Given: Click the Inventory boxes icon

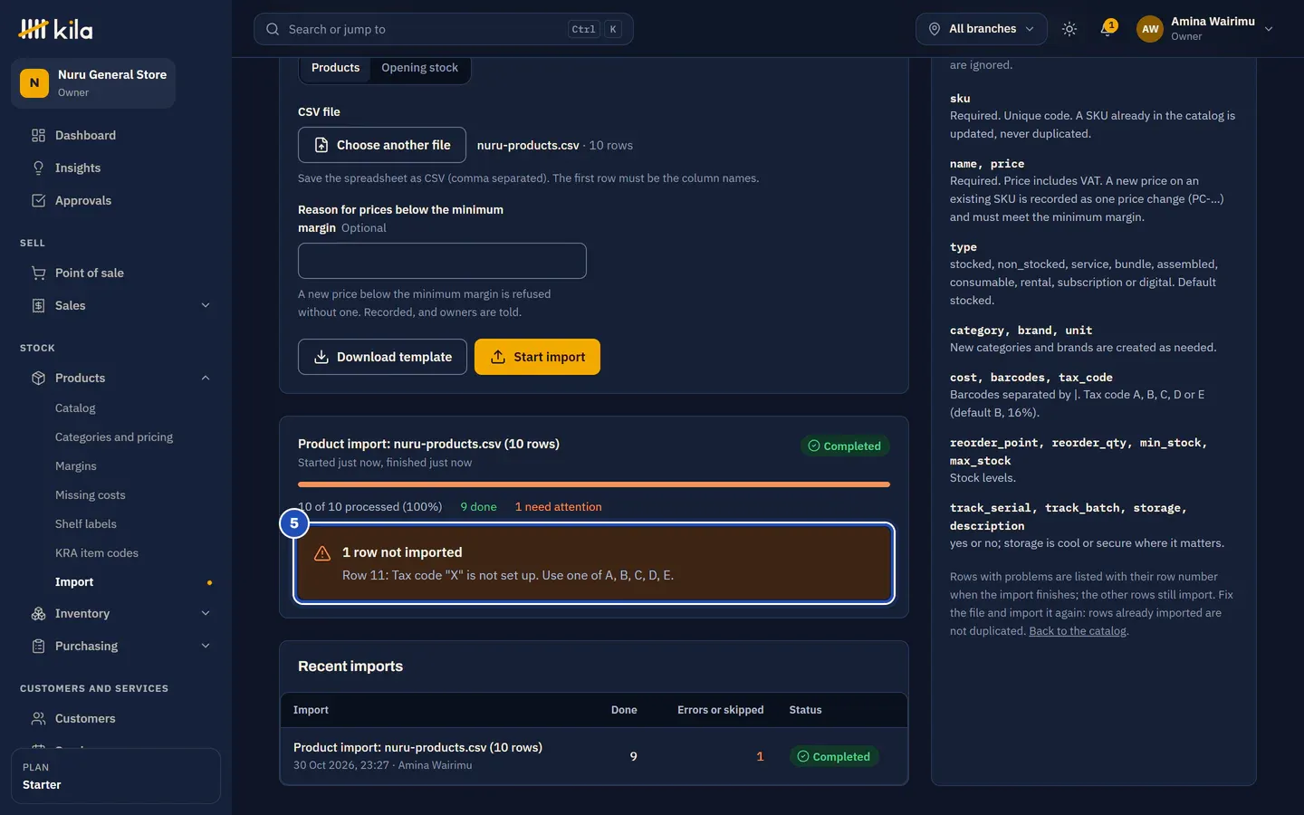Looking at the screenshot, I should click(38, 613).
